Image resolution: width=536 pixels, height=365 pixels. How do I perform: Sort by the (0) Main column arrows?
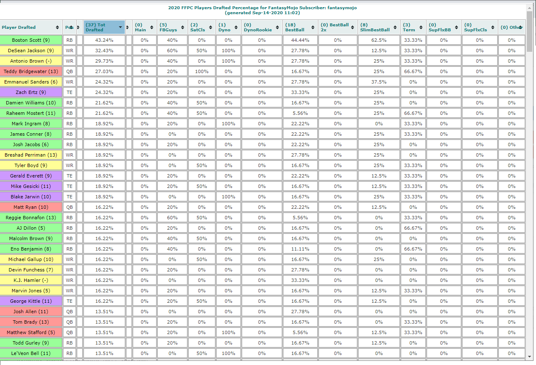(152, 28)
